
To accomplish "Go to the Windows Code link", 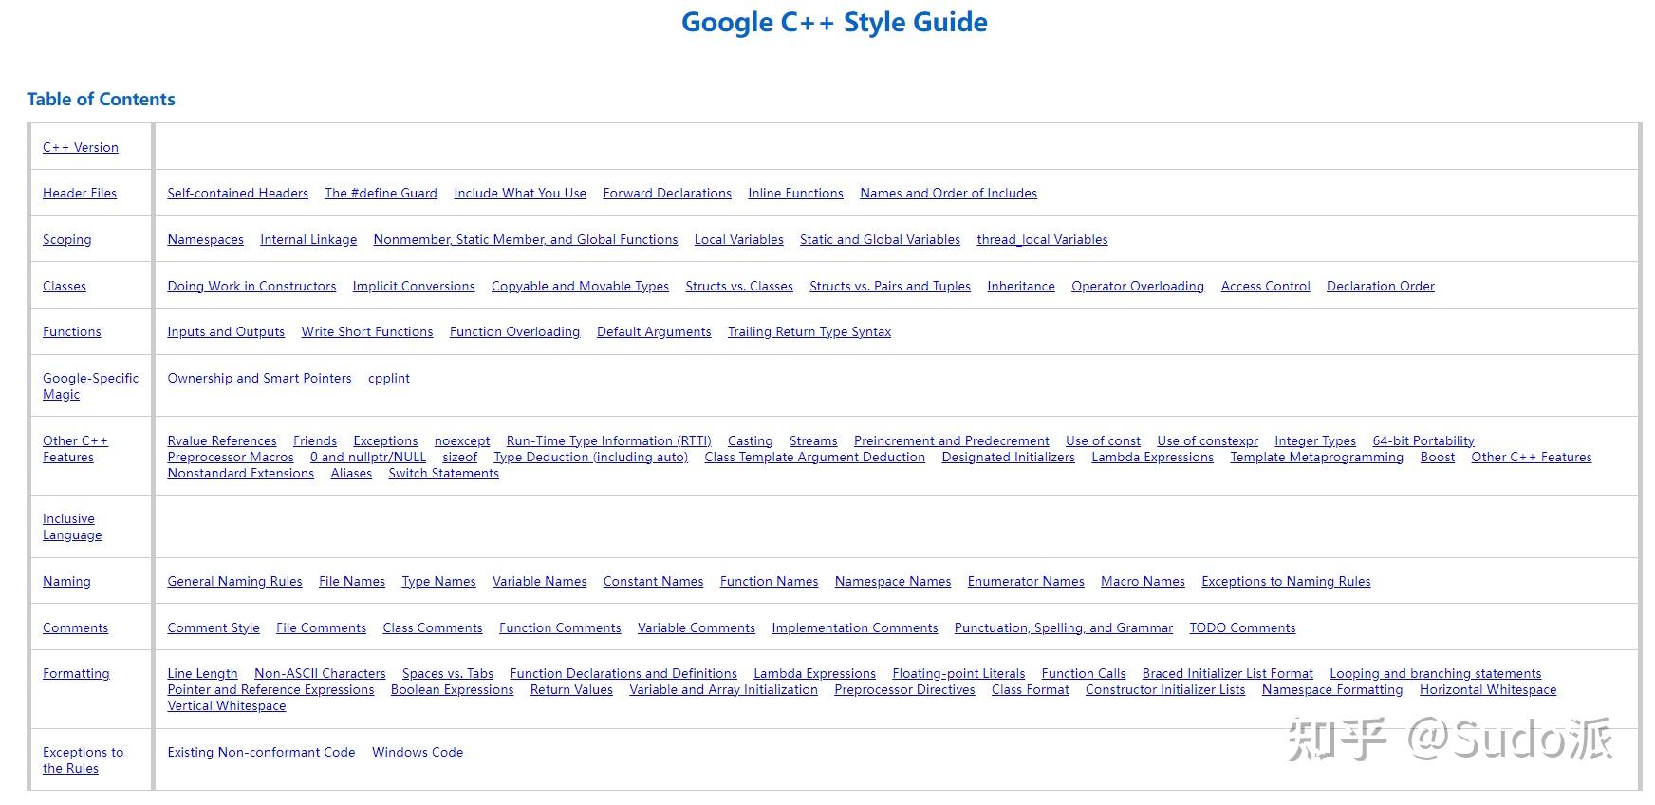I will tap(418, 752).
